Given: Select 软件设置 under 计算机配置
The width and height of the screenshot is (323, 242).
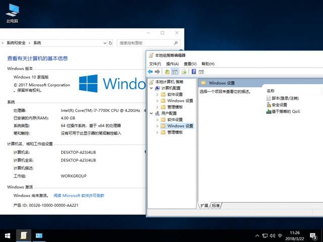Looking at the screenshot, I should click(x=175, y=94).
